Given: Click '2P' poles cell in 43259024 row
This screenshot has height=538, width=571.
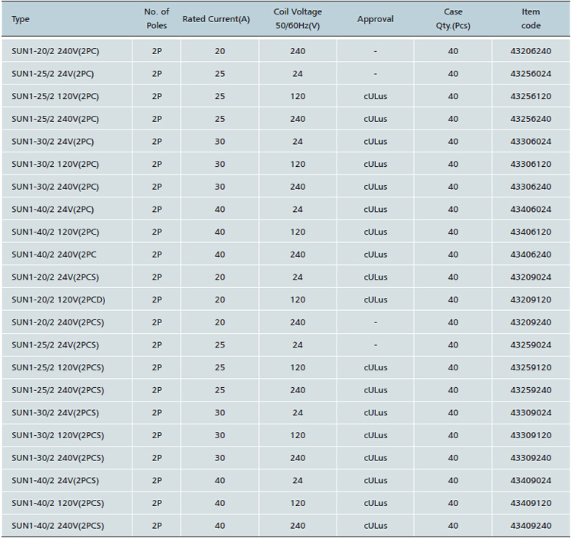Looking at the screenshot, I should [x=157, y=344].
